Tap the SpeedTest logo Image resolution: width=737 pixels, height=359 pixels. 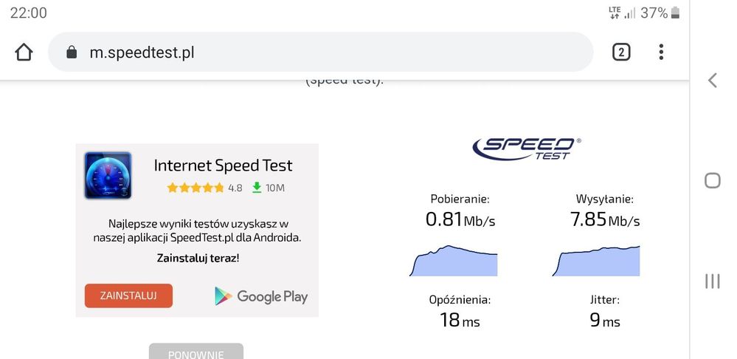[526, 148]
